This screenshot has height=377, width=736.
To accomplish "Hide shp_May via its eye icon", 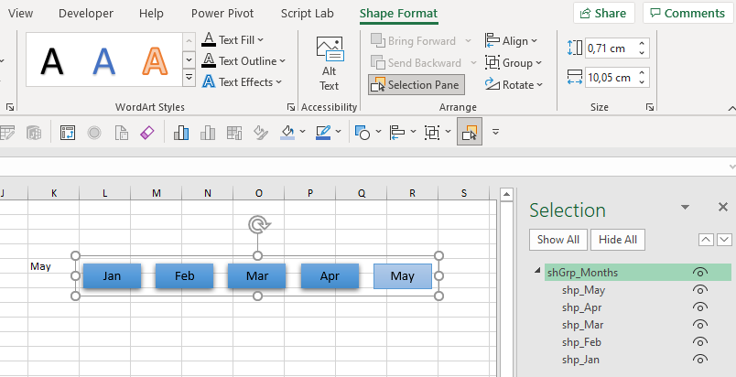I will point(700,290).
